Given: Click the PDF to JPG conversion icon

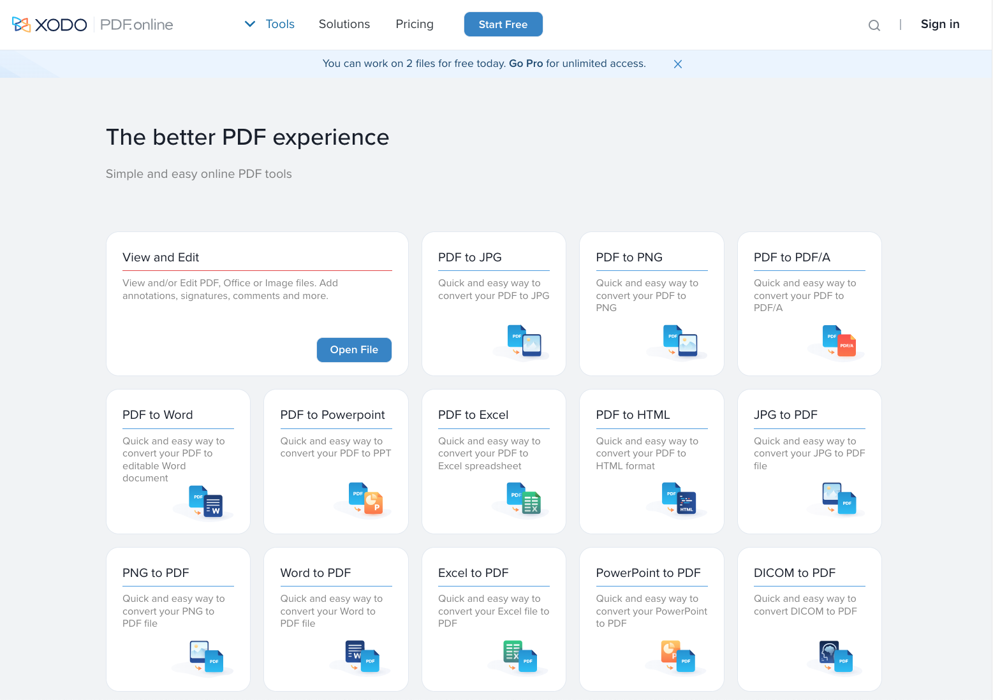Looking at the screenshot, I should pyautogui.click(x=524, y=341).
